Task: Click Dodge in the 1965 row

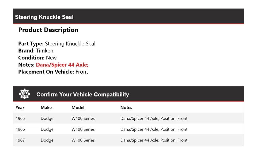Action: pyautogui.click(x=47, y=118)
